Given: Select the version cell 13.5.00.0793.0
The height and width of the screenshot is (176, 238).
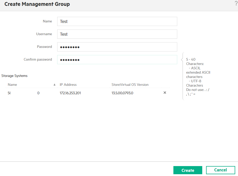Looking at the screenshot, I should point(122,93).
